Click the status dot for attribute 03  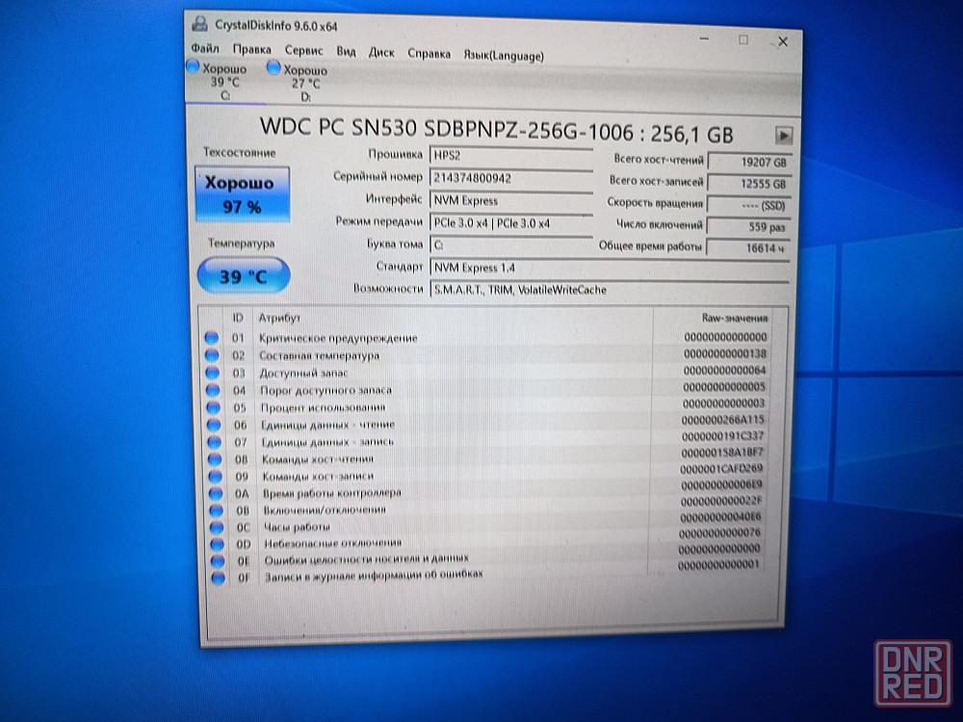[x=213, y=372]
